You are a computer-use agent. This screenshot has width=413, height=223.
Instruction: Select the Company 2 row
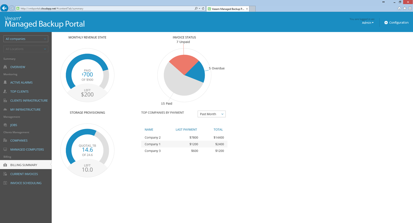pos(184,137)
